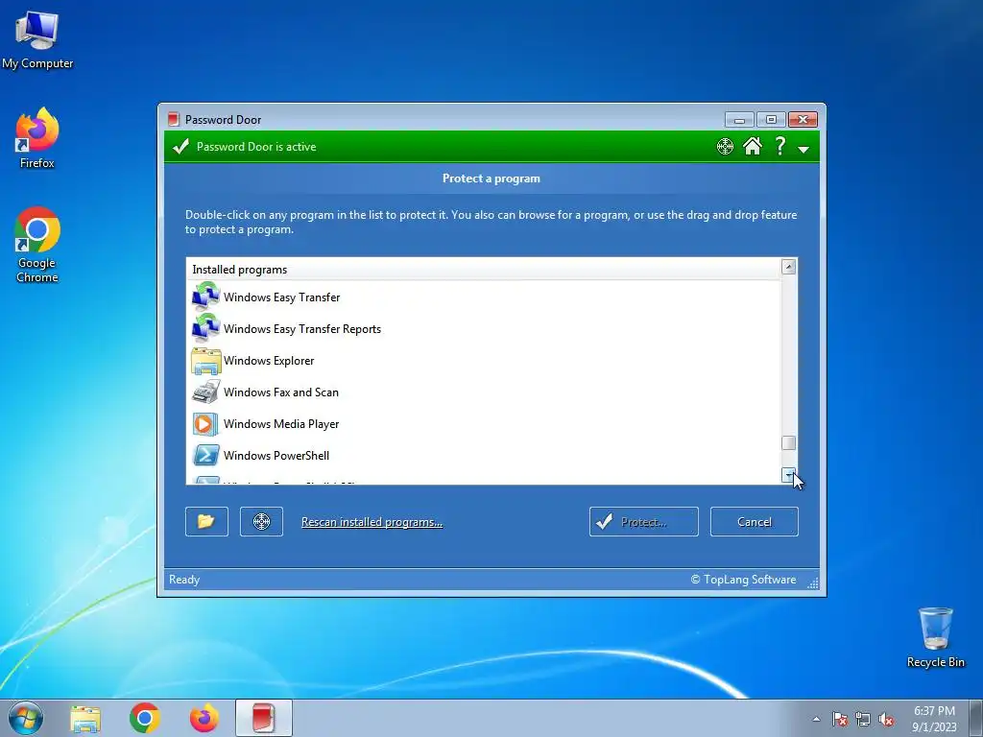The image size is (983, 737).
Task: Select Windows PowerShell entry
Action: (484, 456)
